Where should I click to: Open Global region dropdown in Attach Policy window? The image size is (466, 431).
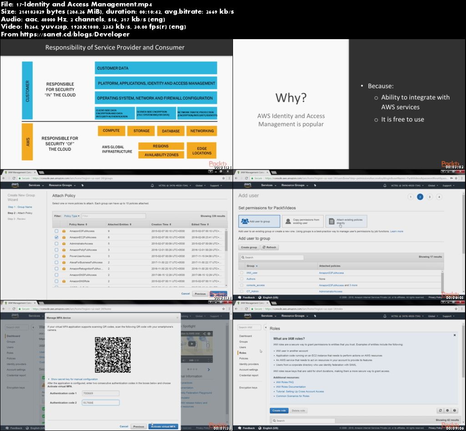point(200,186)
